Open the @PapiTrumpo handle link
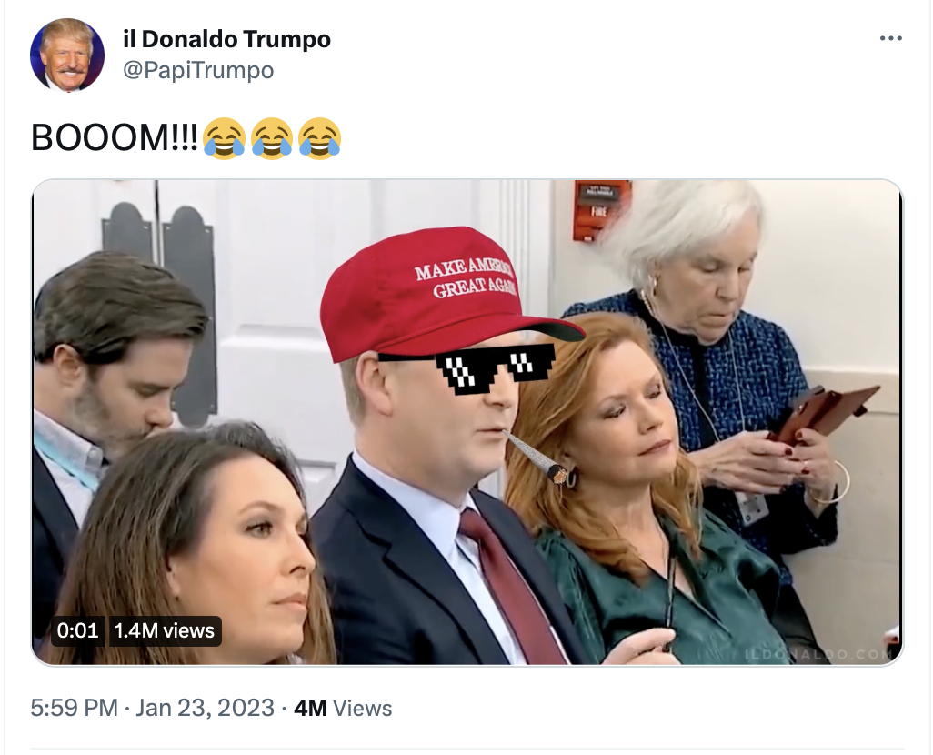 (x=198, y=70)
